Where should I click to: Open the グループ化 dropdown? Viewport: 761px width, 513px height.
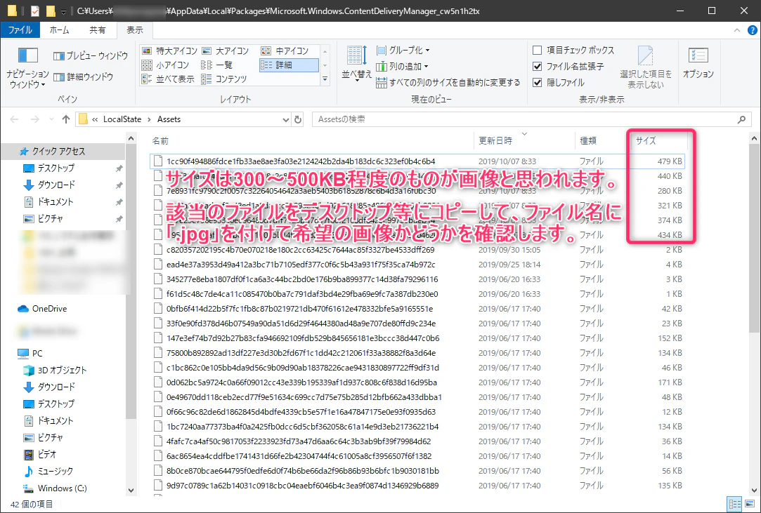click(403, 50)
